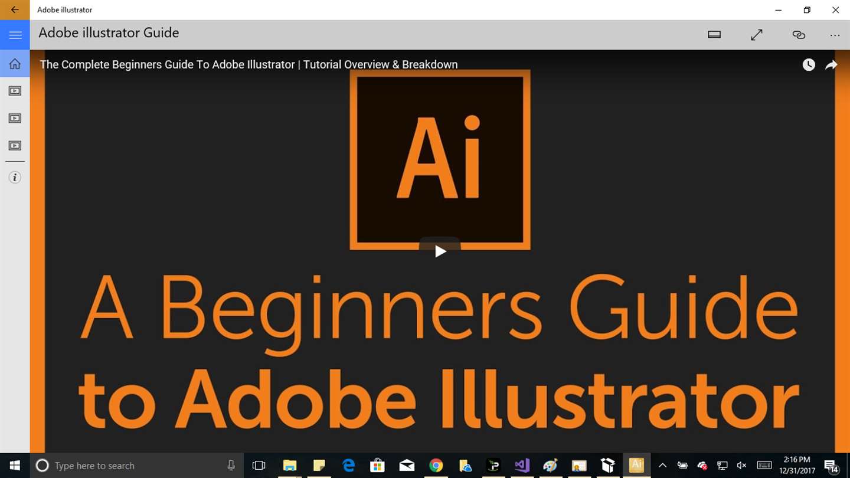Viewport: 850px width, 478px height.
Task: Click the battery icon in the system tray
Action: [682, 466]
